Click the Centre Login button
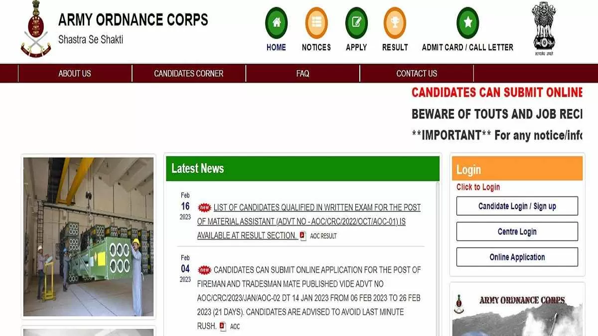The width and height of the screenshot is (598, 336). point(517,231)
